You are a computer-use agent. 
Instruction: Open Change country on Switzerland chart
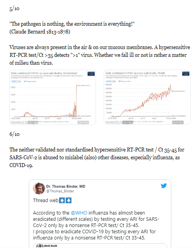click(x=30, y=81)
